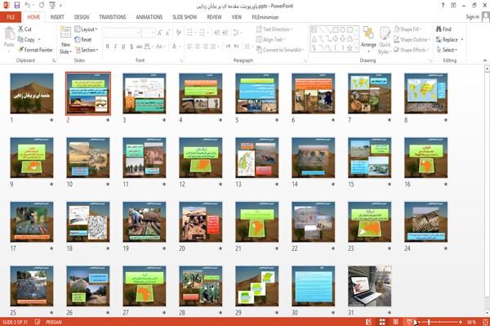The height and width of the screenshot is (326, 490).
Task: Click the Redo repeat icon
Action: (42, 6)
